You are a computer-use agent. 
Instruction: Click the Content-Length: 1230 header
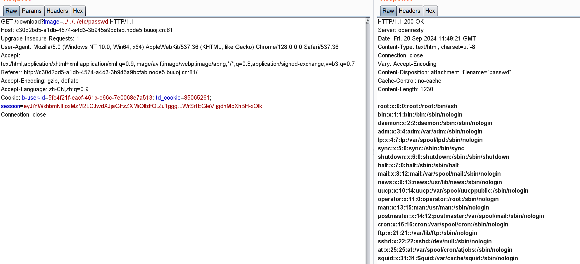click(x=405, y=89)
